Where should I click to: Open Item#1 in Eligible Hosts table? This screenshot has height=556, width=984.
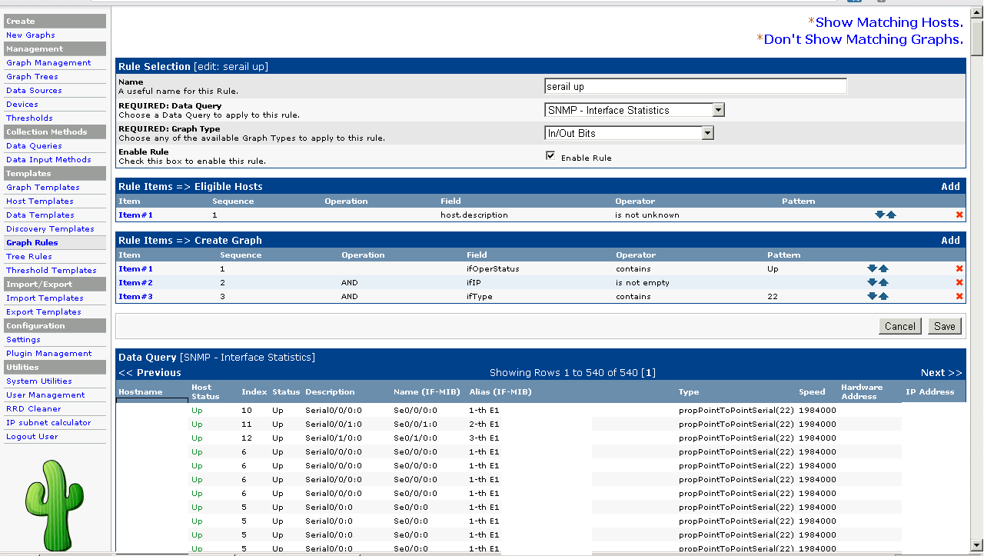tap(136, 215)
